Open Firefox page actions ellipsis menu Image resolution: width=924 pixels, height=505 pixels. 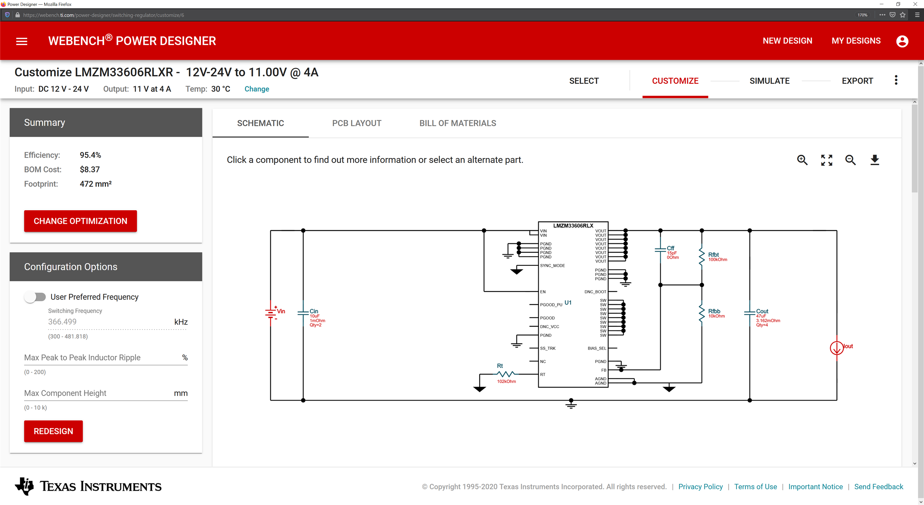click(882, 15)
